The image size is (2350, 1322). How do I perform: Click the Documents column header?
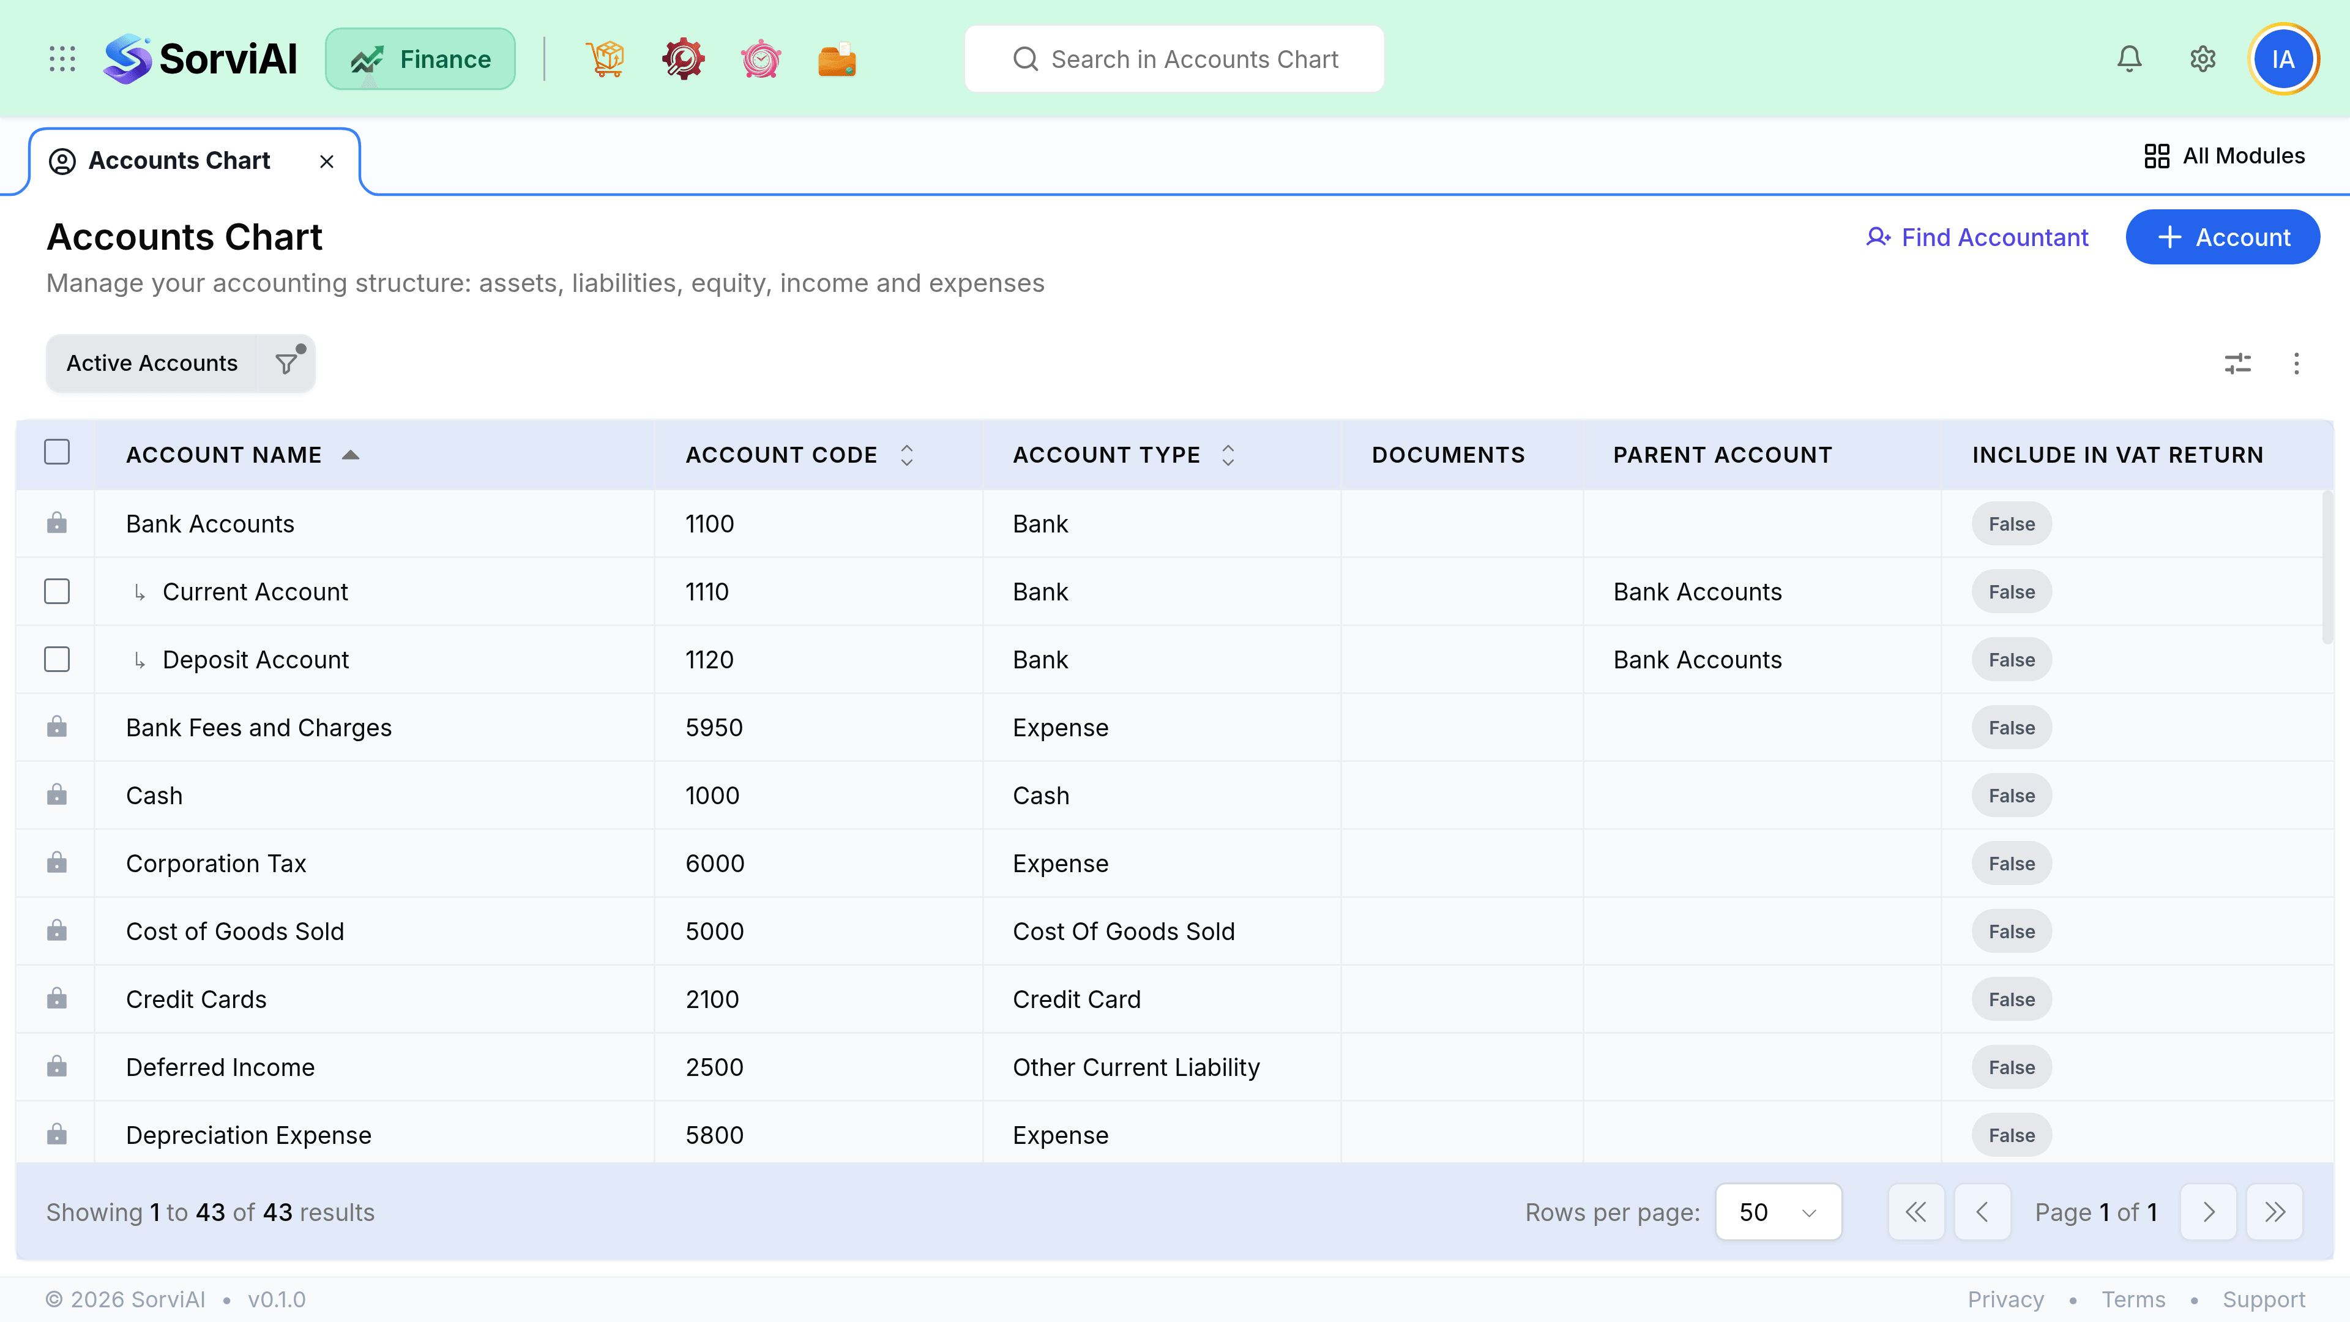pos(1448,454)
